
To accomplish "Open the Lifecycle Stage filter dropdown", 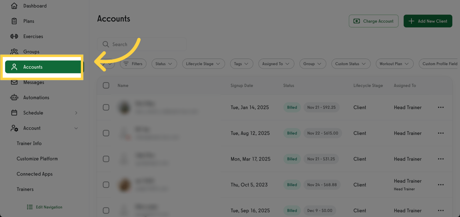I will pos(203,64).
